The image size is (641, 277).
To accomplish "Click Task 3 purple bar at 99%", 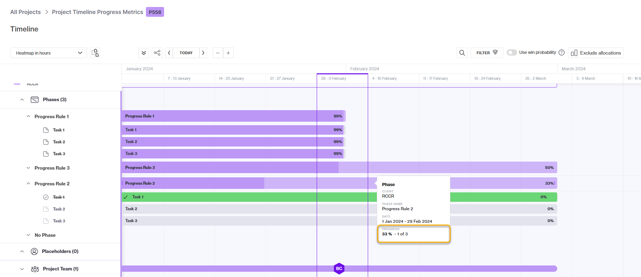I will (x=234, y=154).
